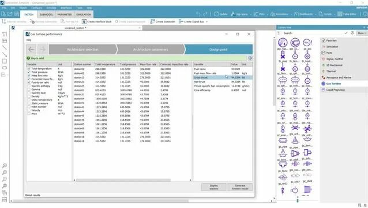Click the horizontal scrollbar under the stations table

pos(123,180)
